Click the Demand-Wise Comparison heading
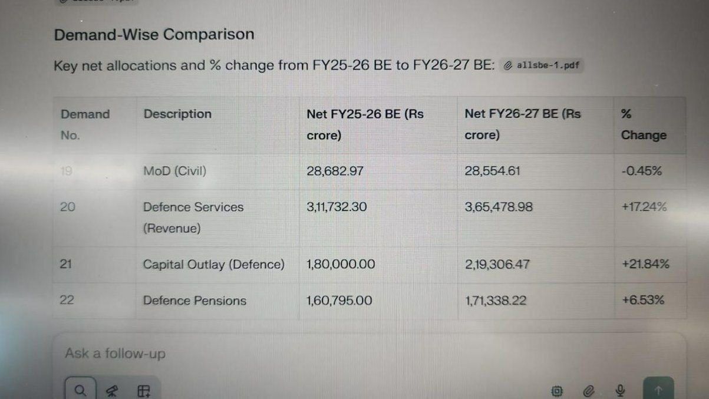This screenshot has height=399, width=709. tap(154, 34)
